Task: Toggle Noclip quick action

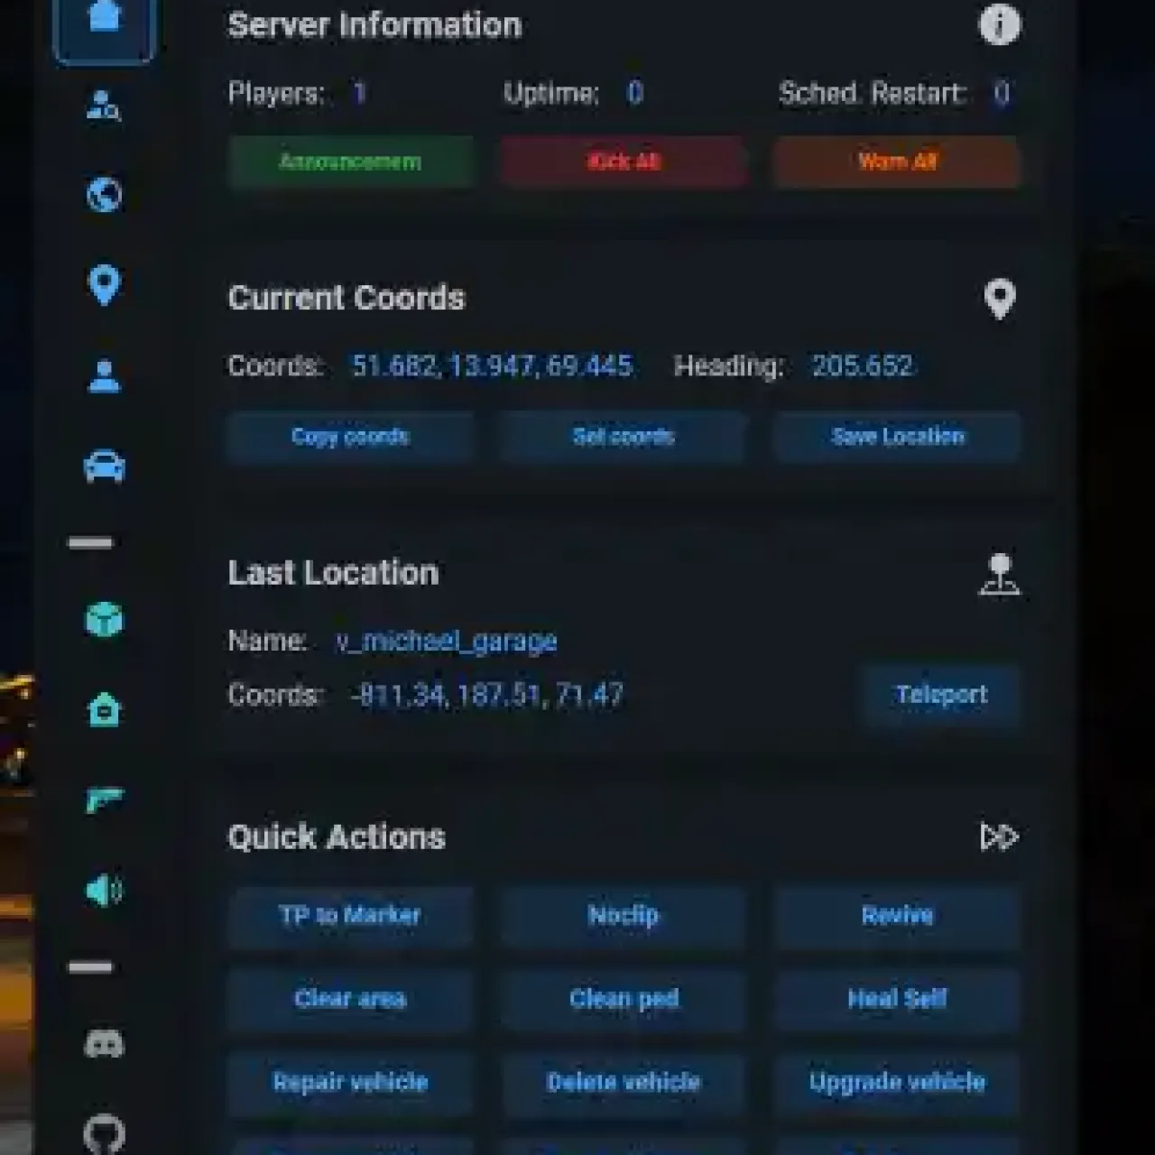Action: pos(624,915)
